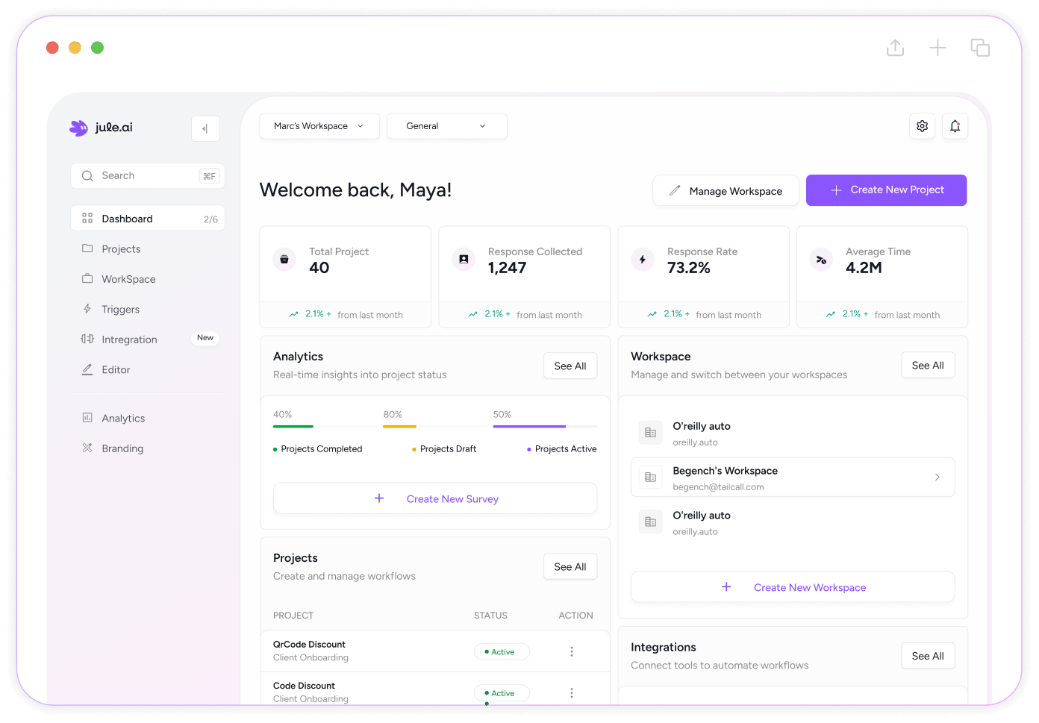Click the Response Collected card icon
Image resolution: width=1039 pixels, height=723 pixels.
[x=464, y=260]
